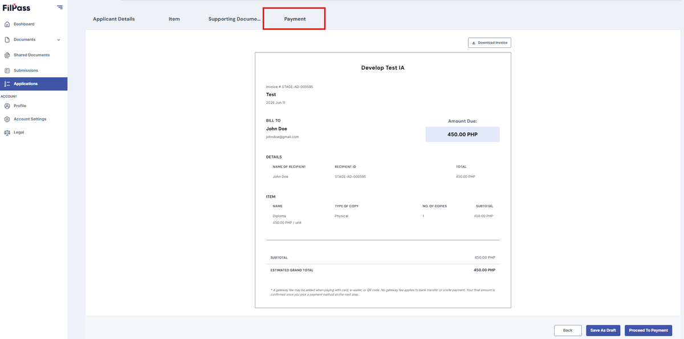Viewport: 684px width, 339px height.
Task: Click the date '2026 Jun 11'
Action: pos(275,103)
